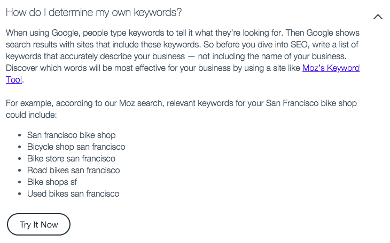Screen dimensions: 390x243
Task: Select the "Bike shops sf" list item
Action: point(52,182)
